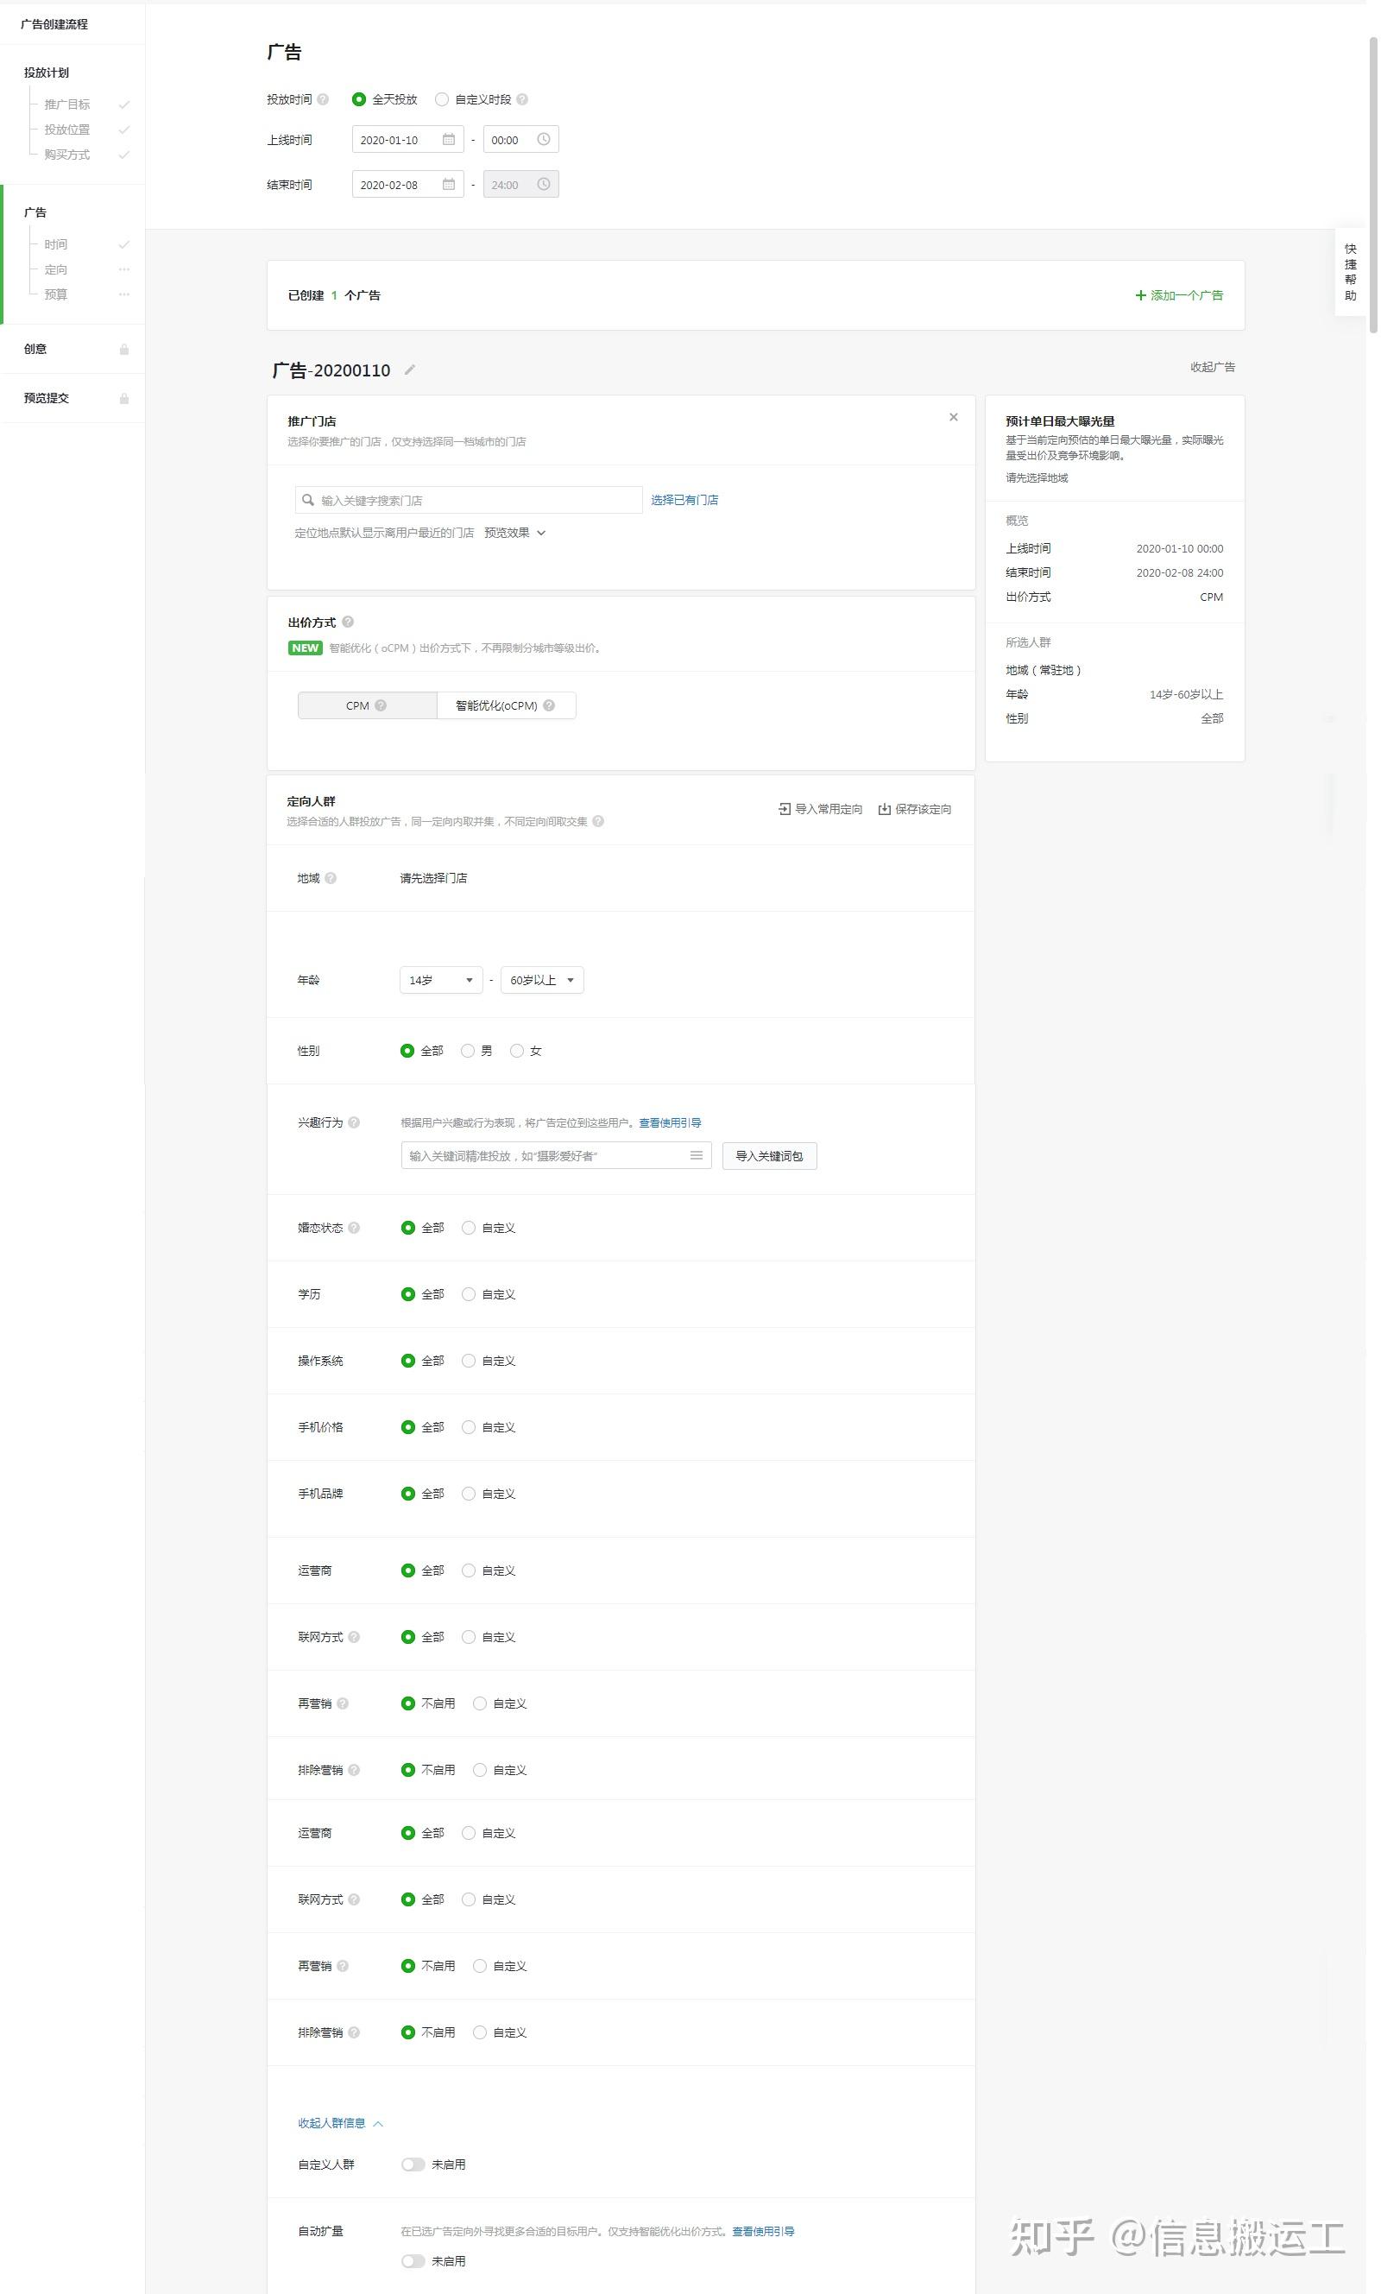Select 男 for 性别
Viewport: 1381px width, 2294px height.
468,1051
